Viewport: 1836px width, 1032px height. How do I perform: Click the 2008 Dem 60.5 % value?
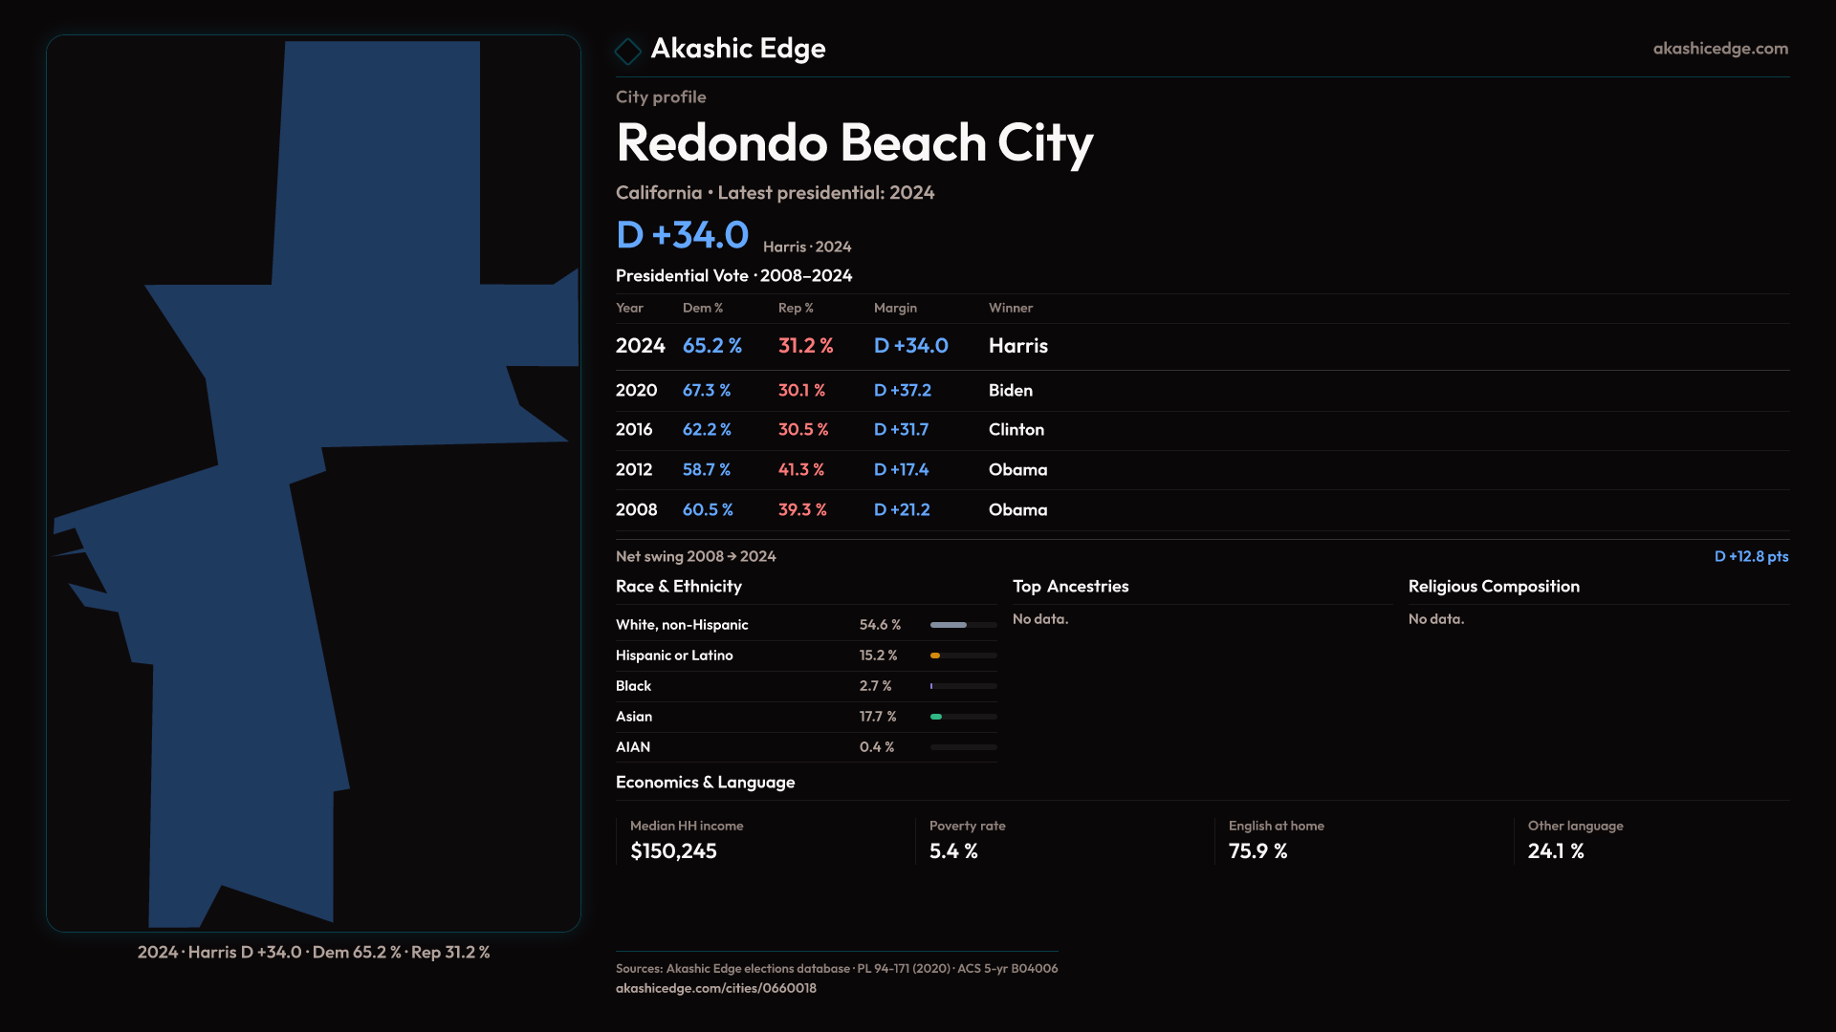[x=708, y=510]
